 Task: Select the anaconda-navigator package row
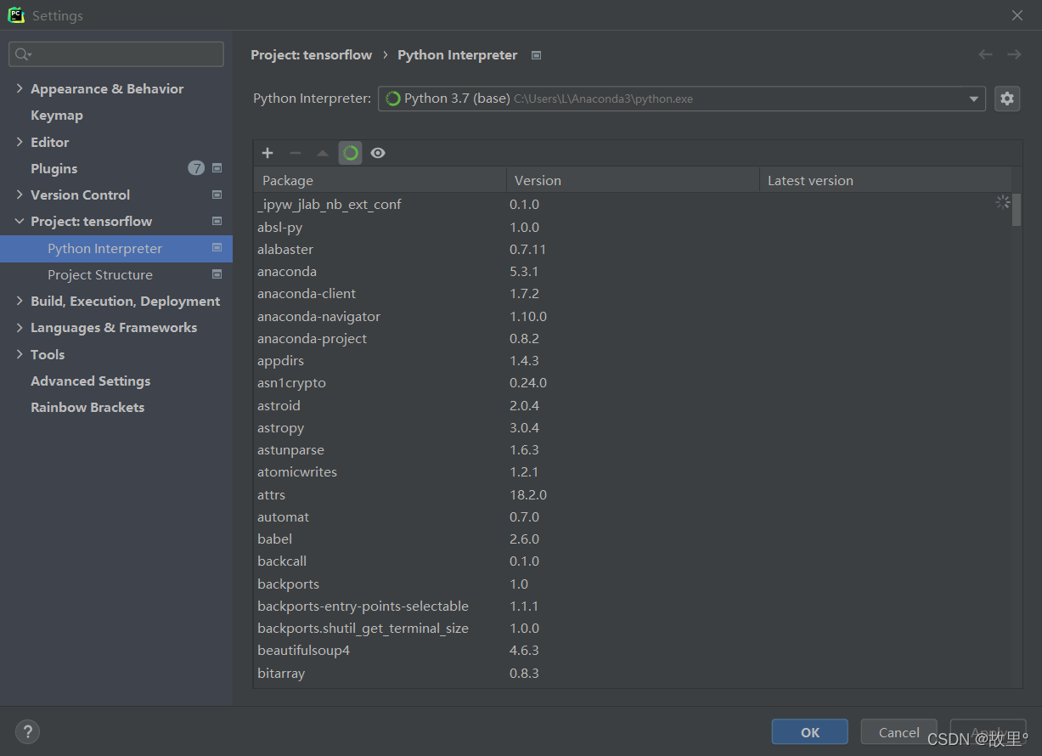tap(633, 316)
